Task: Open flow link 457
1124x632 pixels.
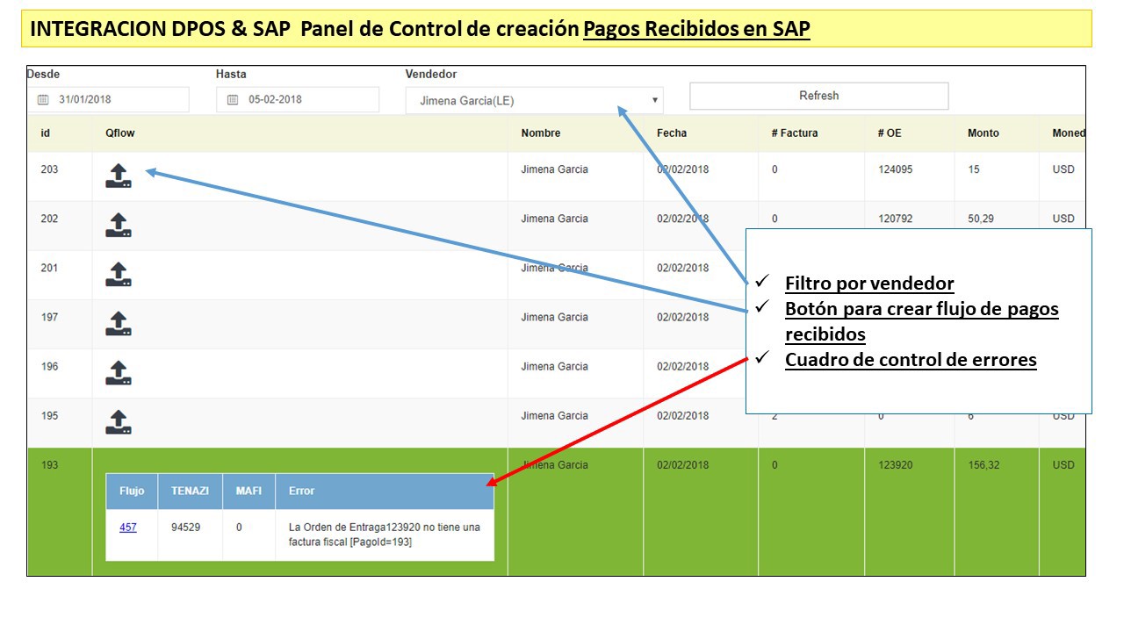Action: point(128,528)
